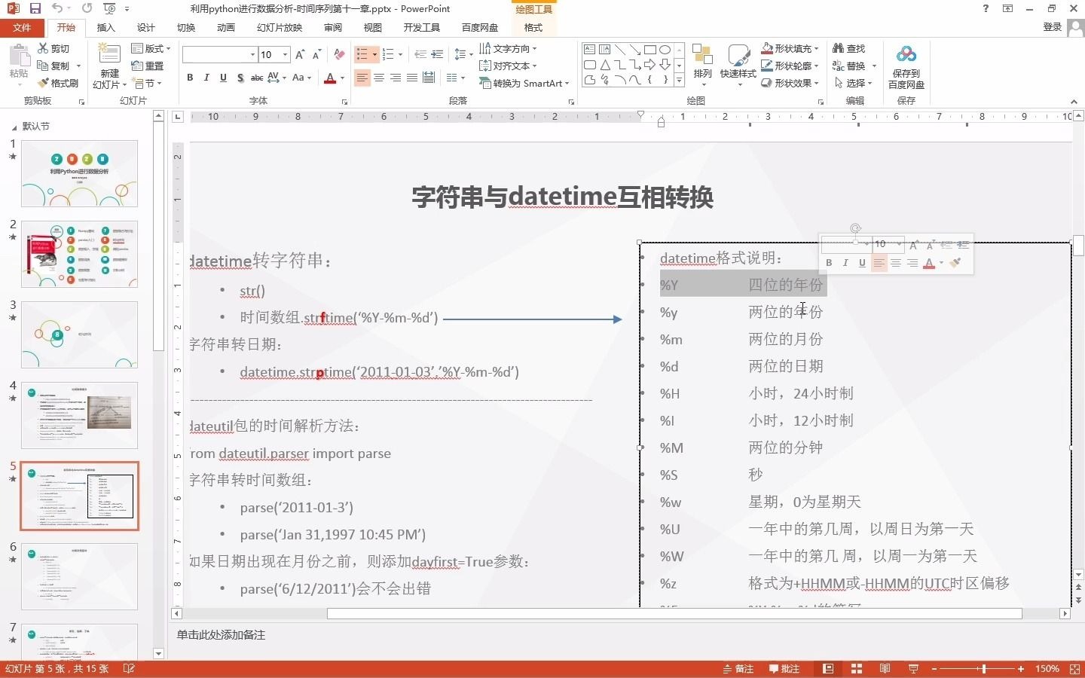Toggle underline in floating mini toolbar
This screenshot has width=1085, height=678.
click(x=862, y=263)
